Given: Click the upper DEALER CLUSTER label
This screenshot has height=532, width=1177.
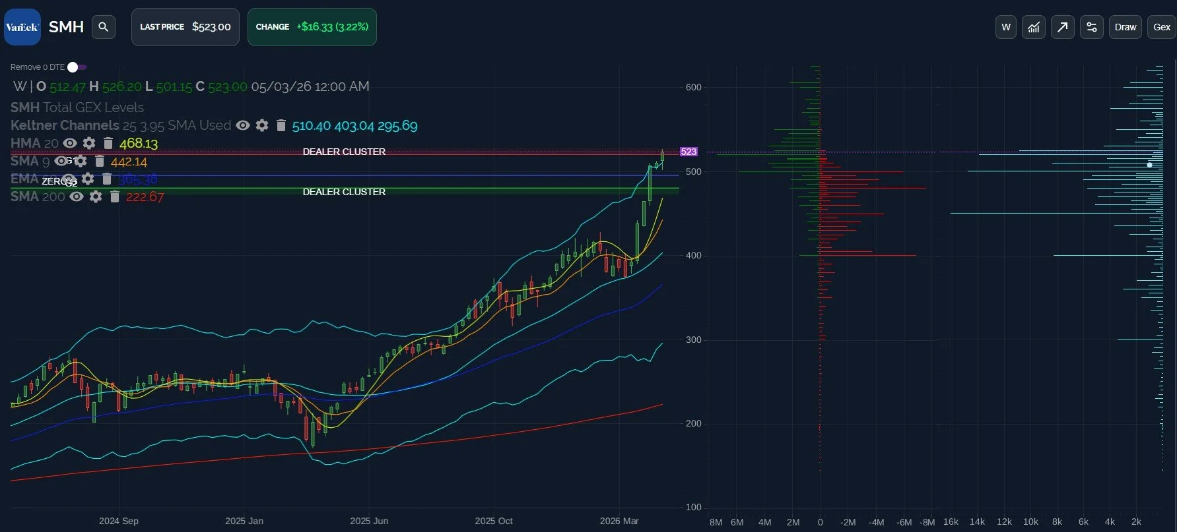Looking at the screenshot, I should [344, 152].
